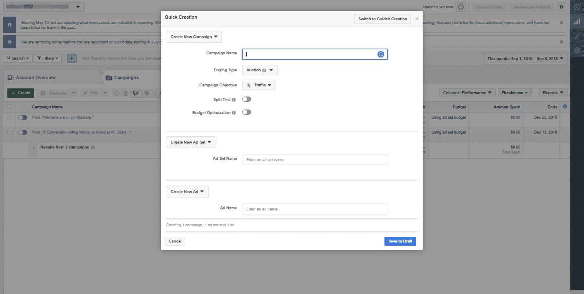
Task: Click the Grammarly icon in Campaign Name field
Action: [381, 54]
